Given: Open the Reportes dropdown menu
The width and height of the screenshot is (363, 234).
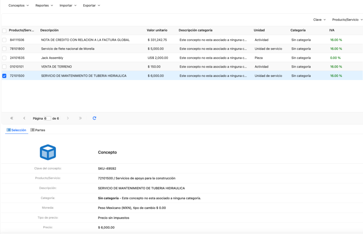Looking at the screenshot, I should [44, 5].
